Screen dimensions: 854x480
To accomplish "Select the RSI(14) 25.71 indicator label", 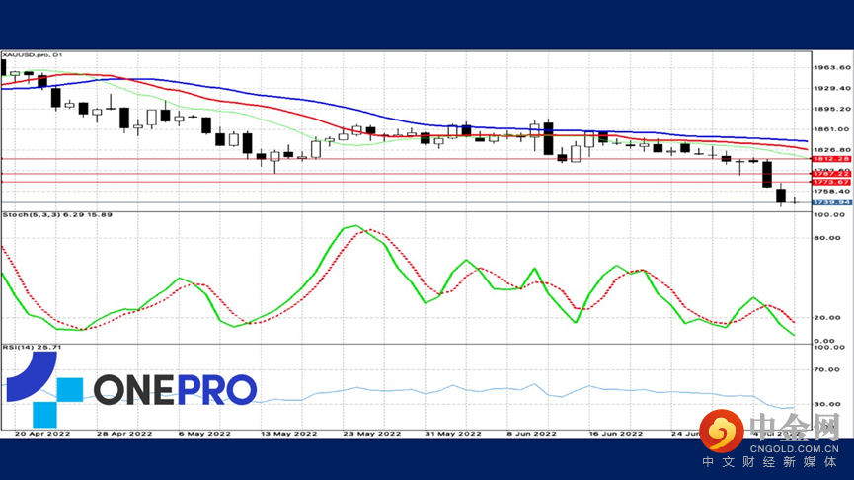I will [x=33, y=347].
